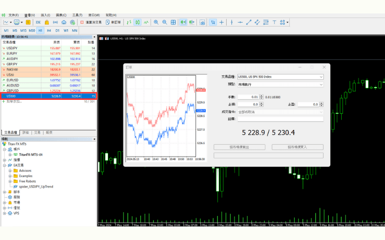Switch to the M15 timeframe
The width and height of the screenshot is (385, 240).
23,30
